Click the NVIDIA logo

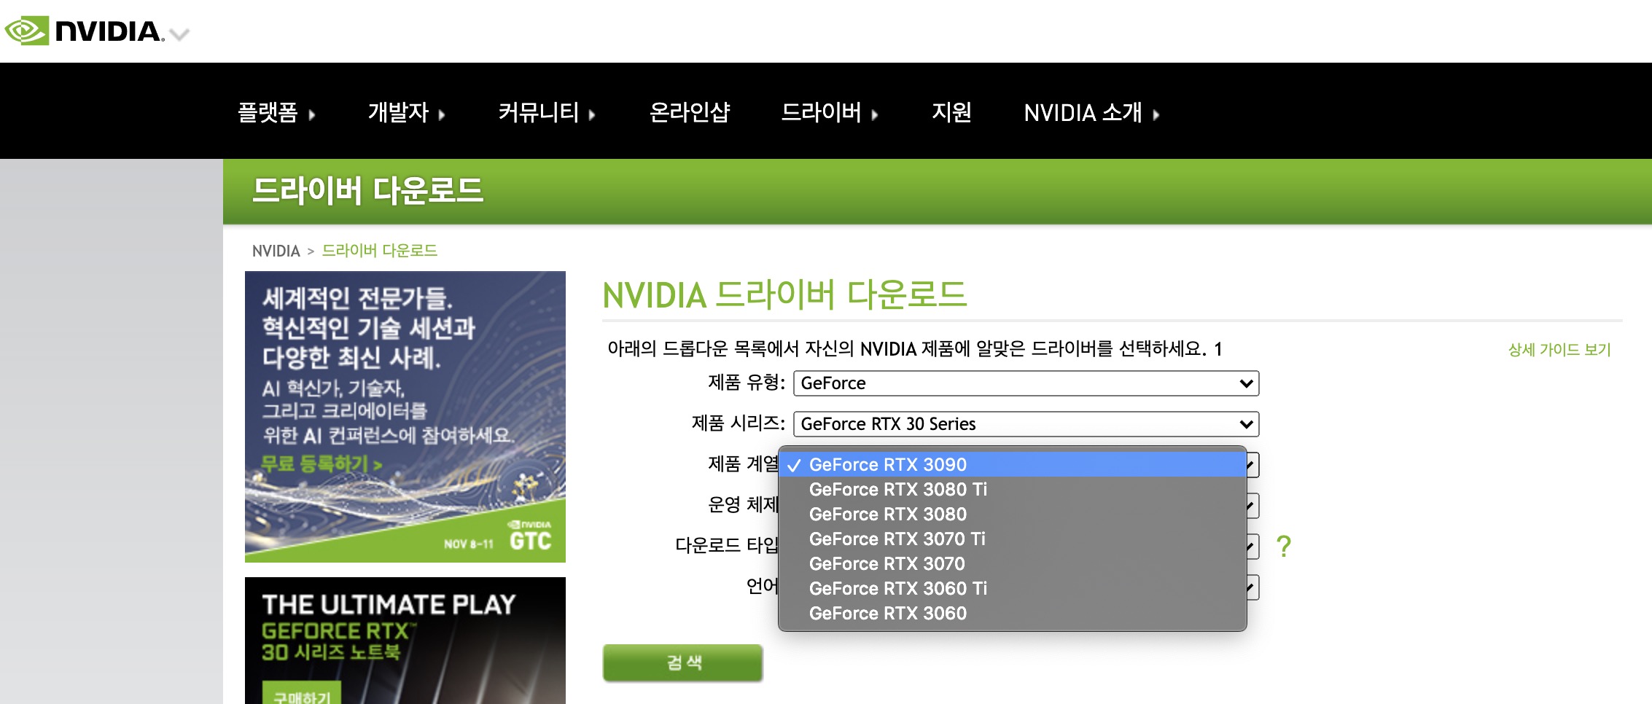pyautogui.click(x=85, y=31)
